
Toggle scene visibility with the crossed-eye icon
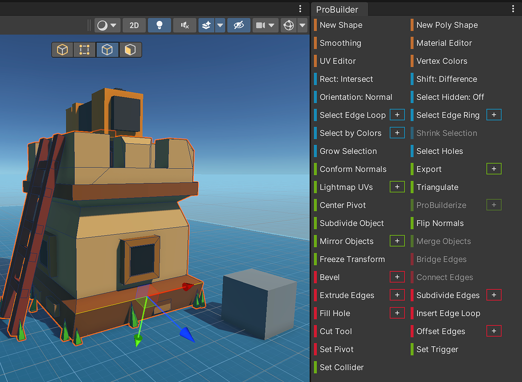240,25
